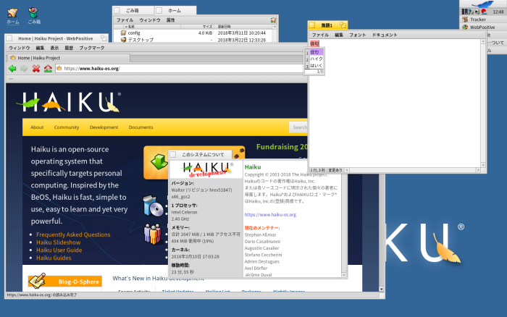Screen dimensions: 507x317
Task: Open ファイル menu in Tracker window
Action: pyautogui.click(x=125, y=20)
